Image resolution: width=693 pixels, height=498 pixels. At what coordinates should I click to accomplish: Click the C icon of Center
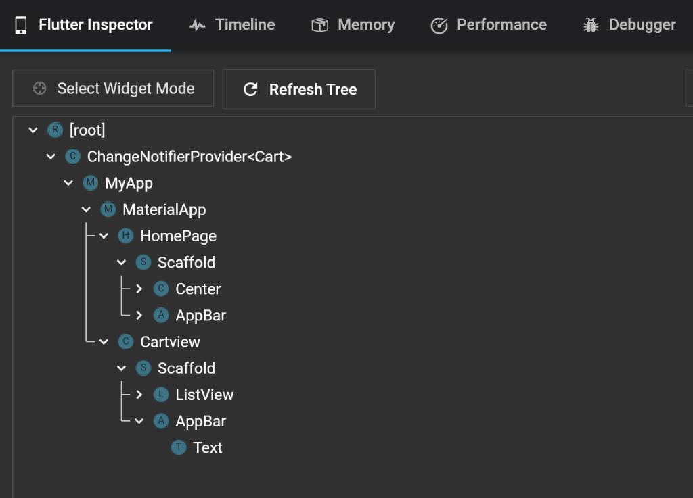click(161, 289)
